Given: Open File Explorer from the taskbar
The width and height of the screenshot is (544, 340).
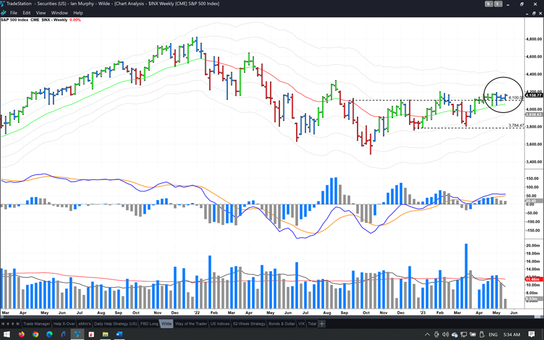Looking at the screenshot, I should tap(105, 334).
